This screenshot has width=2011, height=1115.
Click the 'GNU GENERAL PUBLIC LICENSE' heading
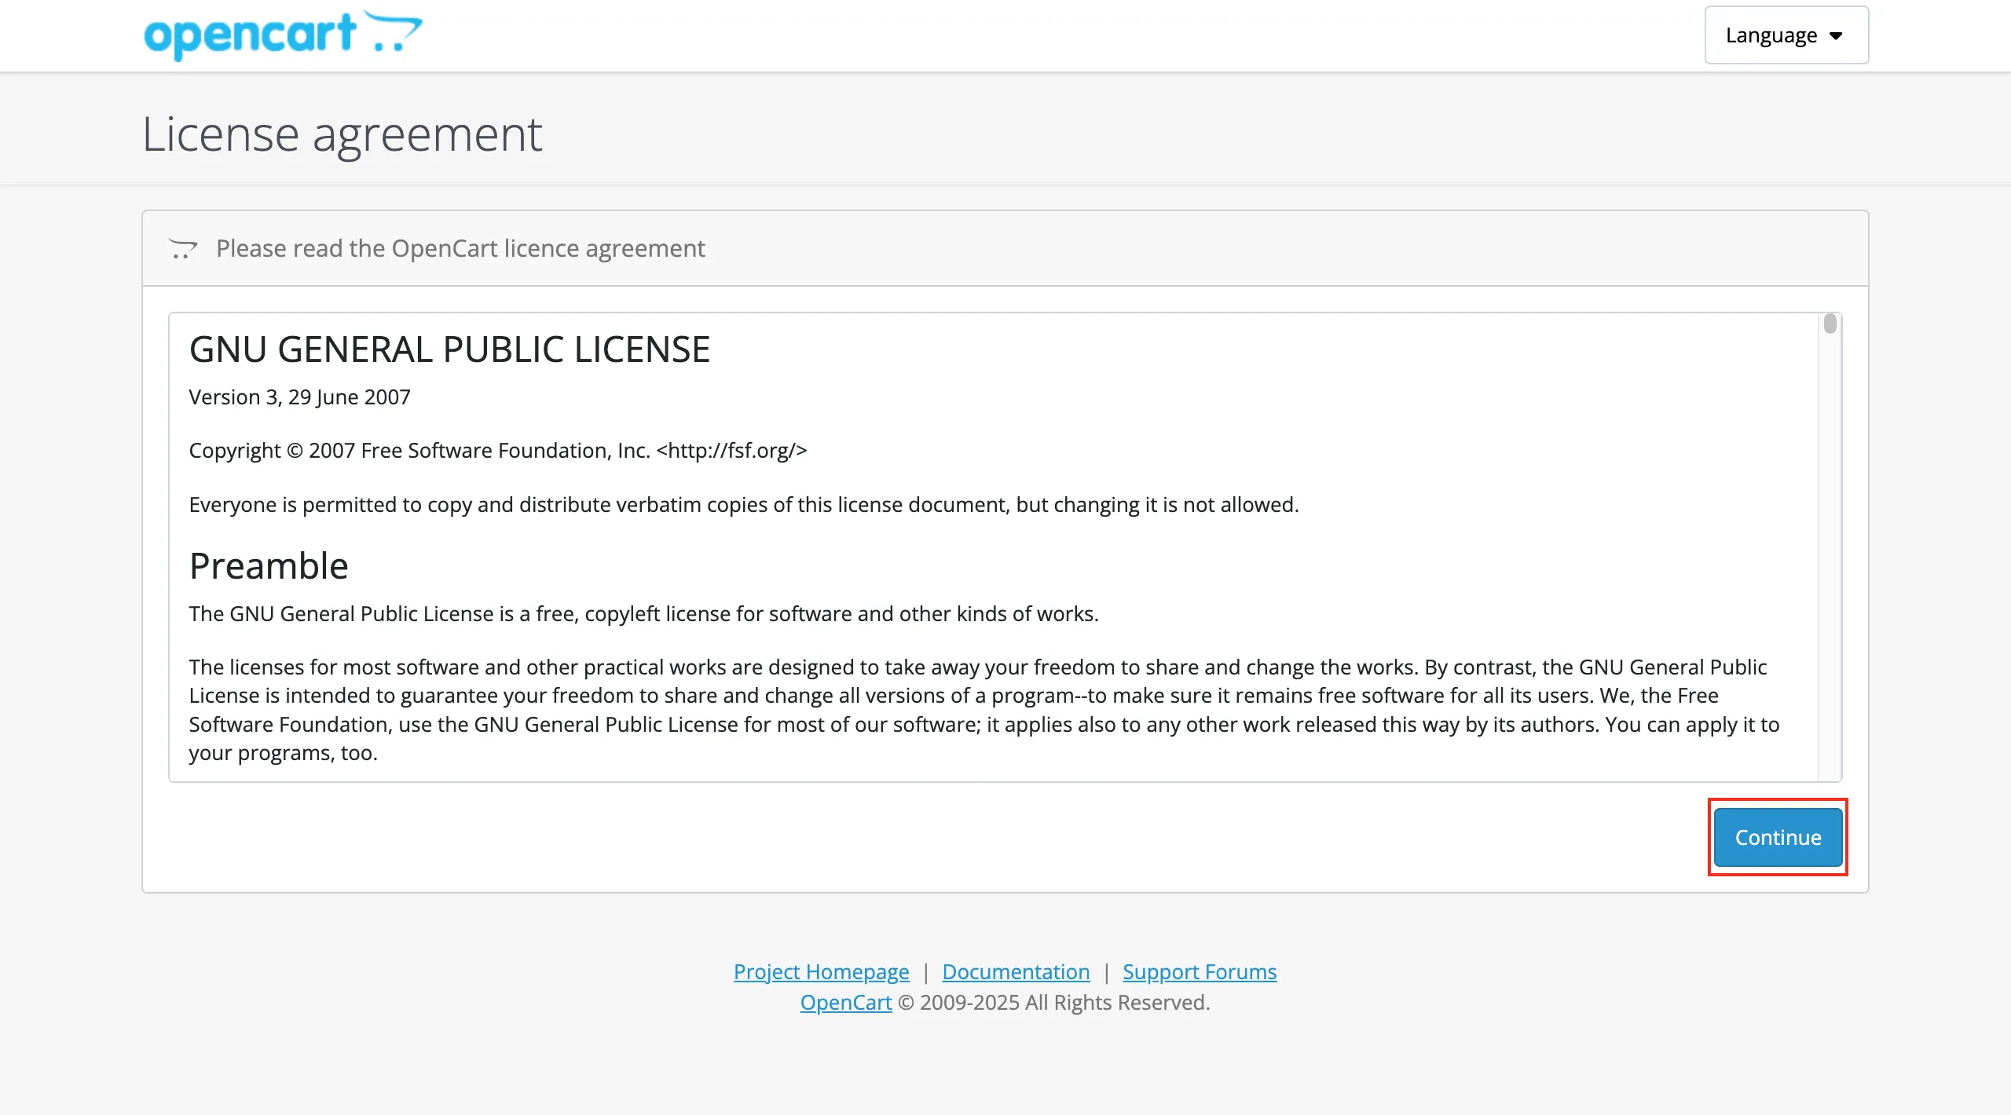point(449,349)
